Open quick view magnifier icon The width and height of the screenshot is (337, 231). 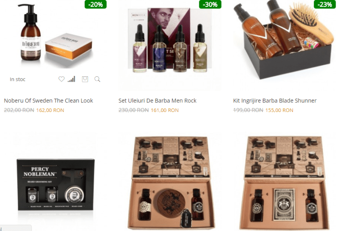tap(97, 79)
